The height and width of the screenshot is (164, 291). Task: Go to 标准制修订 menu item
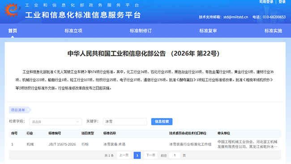pos(141,31)
